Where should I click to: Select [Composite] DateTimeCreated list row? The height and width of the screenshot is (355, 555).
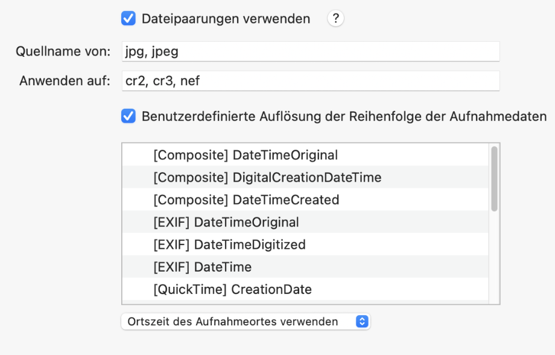tap(305, 199)
